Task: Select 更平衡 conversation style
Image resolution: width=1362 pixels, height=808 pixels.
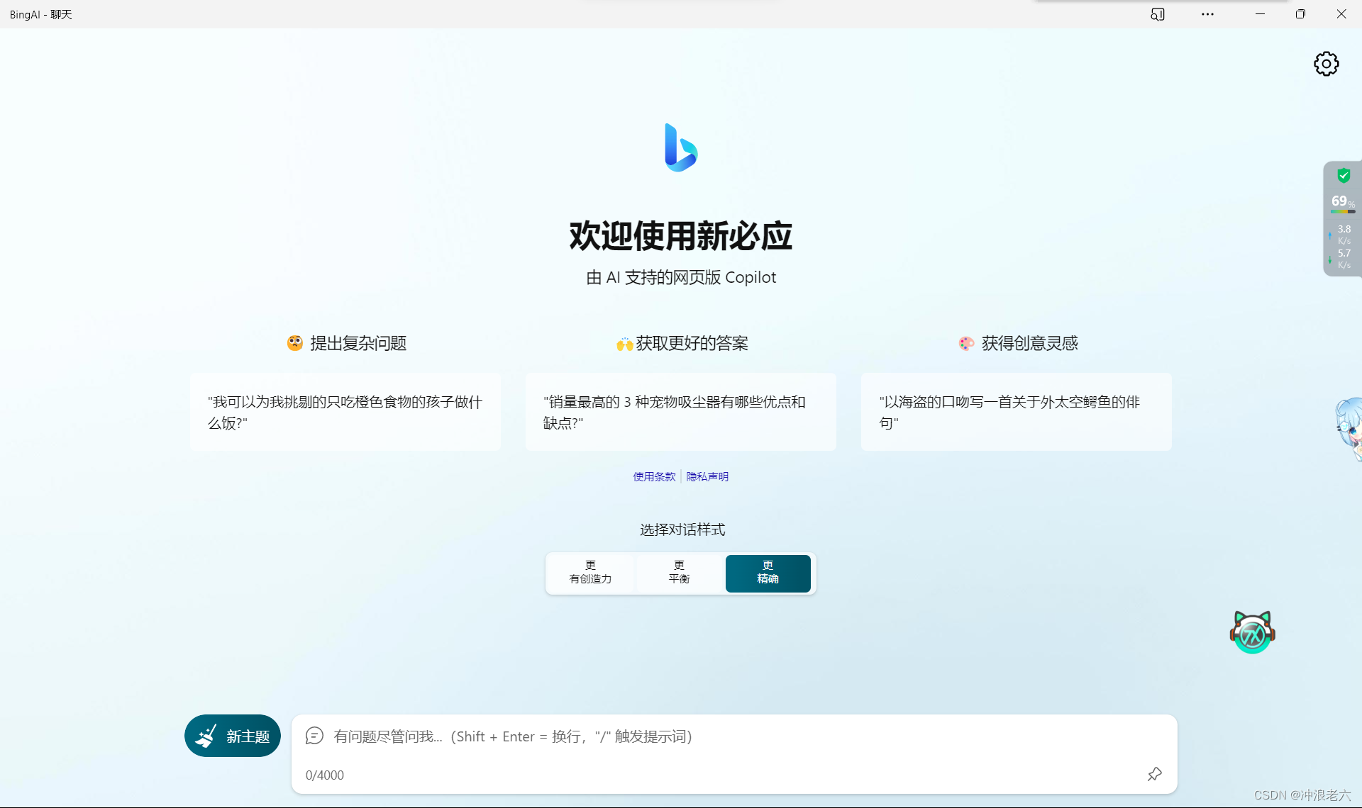Action: click(679, 573)
